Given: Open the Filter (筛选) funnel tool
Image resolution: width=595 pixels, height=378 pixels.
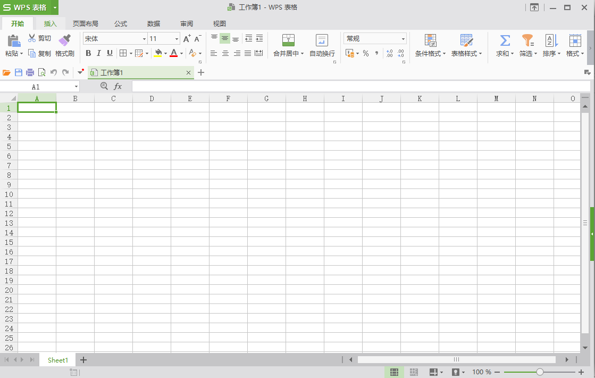Looking at the screenshot, I should pos(527,40).
